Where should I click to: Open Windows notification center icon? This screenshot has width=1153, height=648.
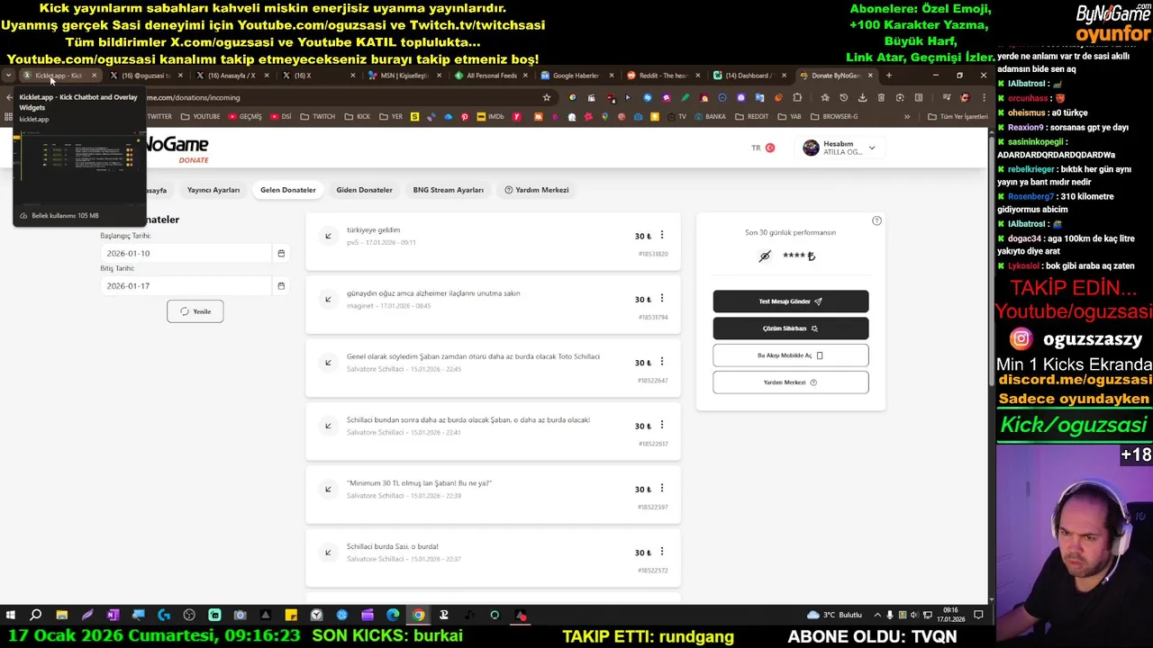pyautogui.click(x=978, y=615)
